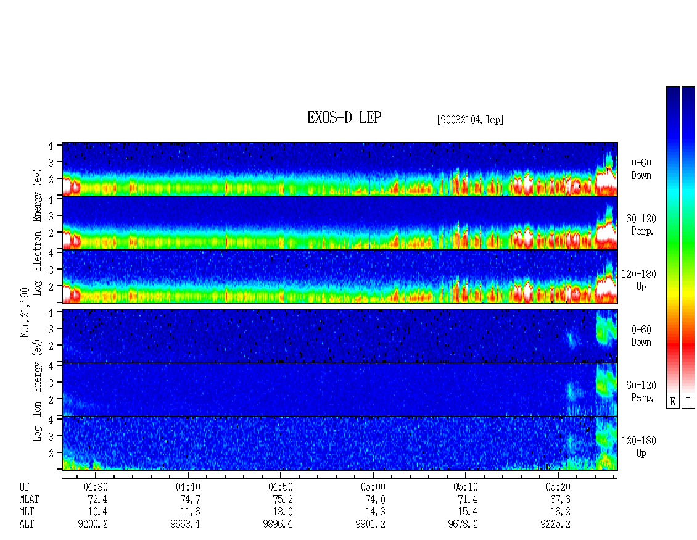Screen dimensions: 697x540
Task: Click the Log Ion Energy (eV) axis label
Action: click(38, 391)
